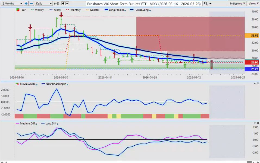Image resolution: width=260 pixels, height=163 pixels.
Task: Toggle the Long.Predict legend entry
Action: point(114,10)
